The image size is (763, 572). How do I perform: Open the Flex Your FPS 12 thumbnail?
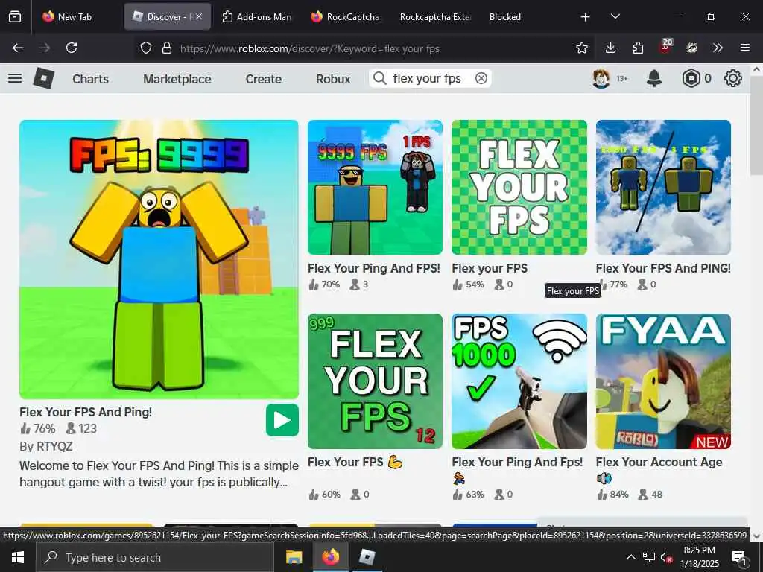(376, 381)
